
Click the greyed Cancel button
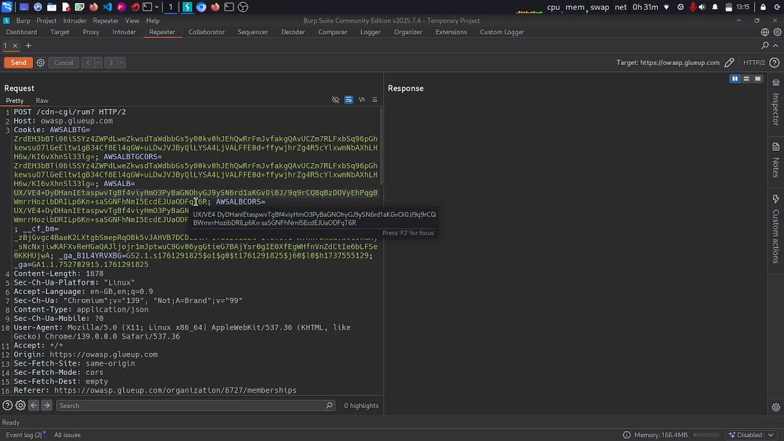pyautogui.click(x=63, y=63)
